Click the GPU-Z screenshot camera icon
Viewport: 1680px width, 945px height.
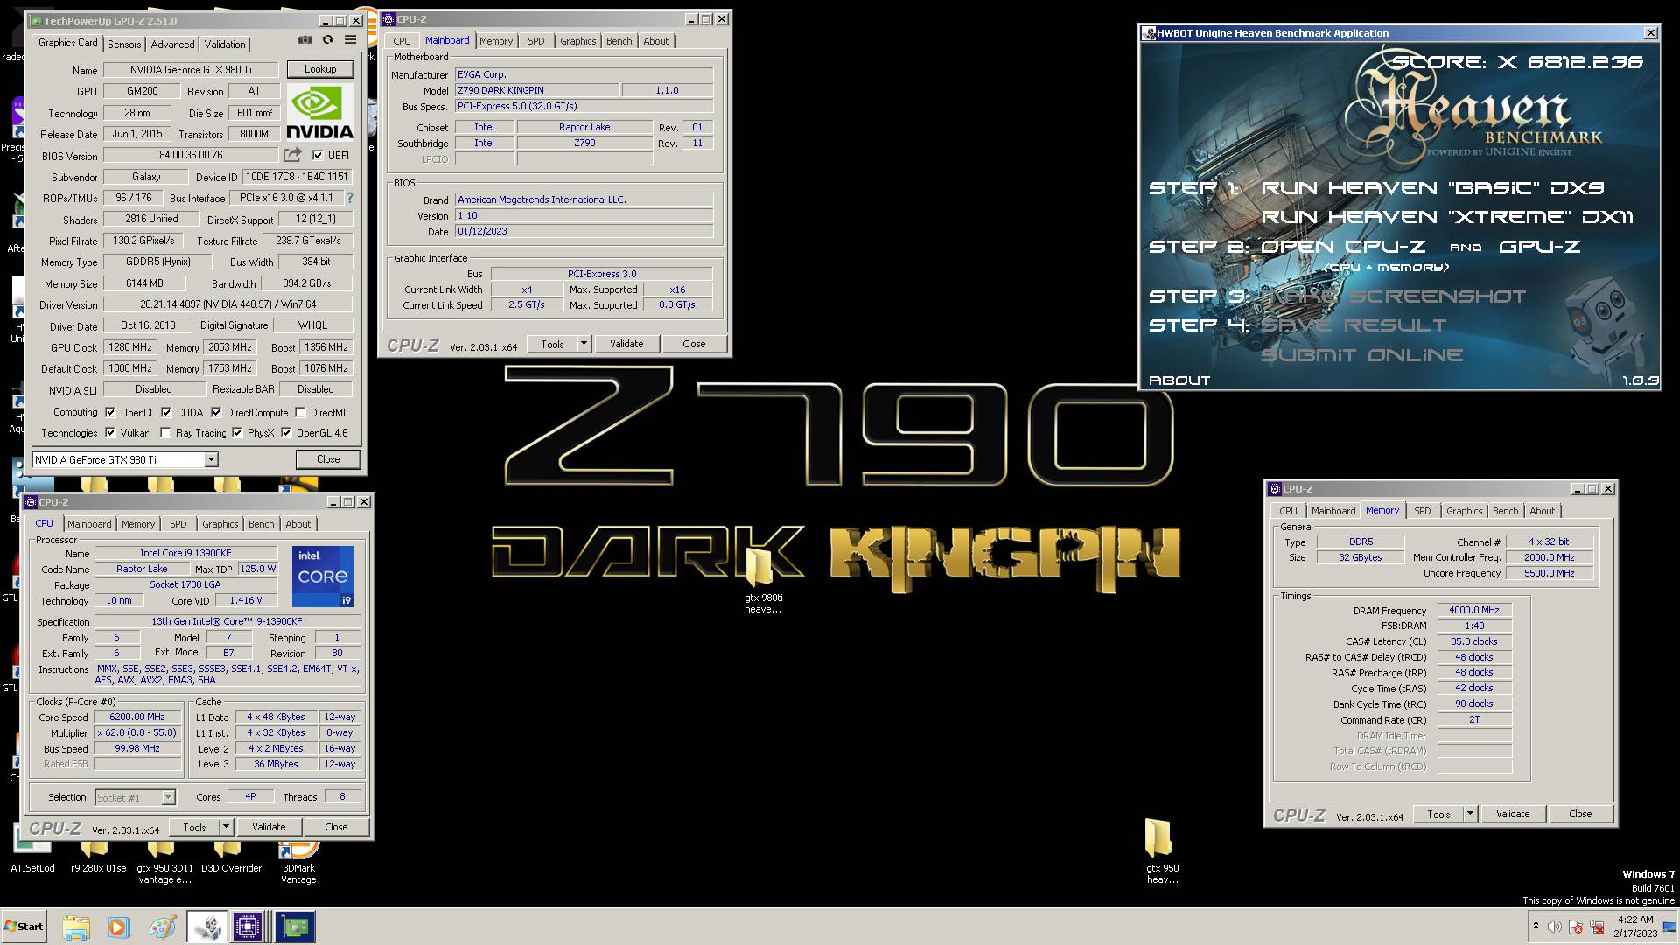click(304, 40)
